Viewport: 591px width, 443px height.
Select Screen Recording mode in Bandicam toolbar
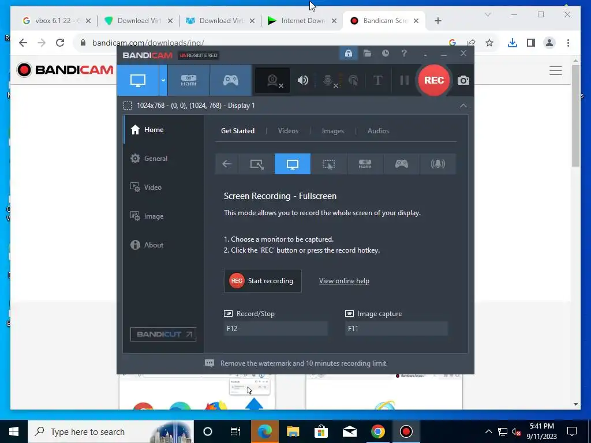point(138,80)
